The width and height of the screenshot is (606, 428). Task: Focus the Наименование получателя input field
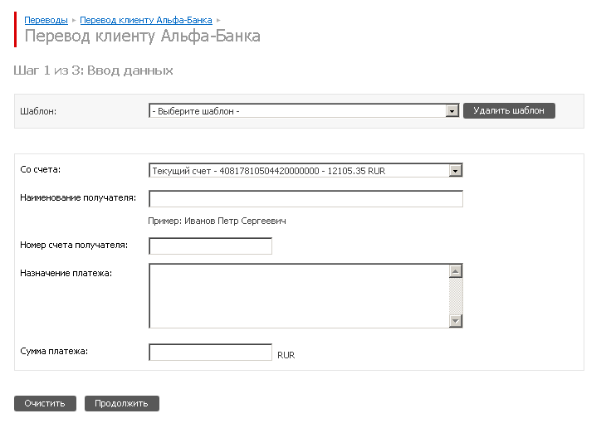click(x=305, y=198)
